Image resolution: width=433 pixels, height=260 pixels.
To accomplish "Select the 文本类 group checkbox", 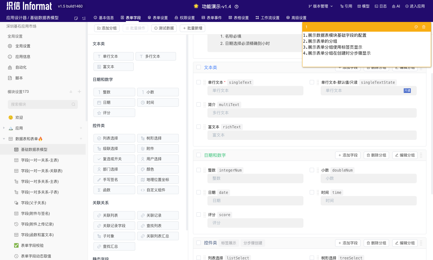I will click(x=198, y=67).
